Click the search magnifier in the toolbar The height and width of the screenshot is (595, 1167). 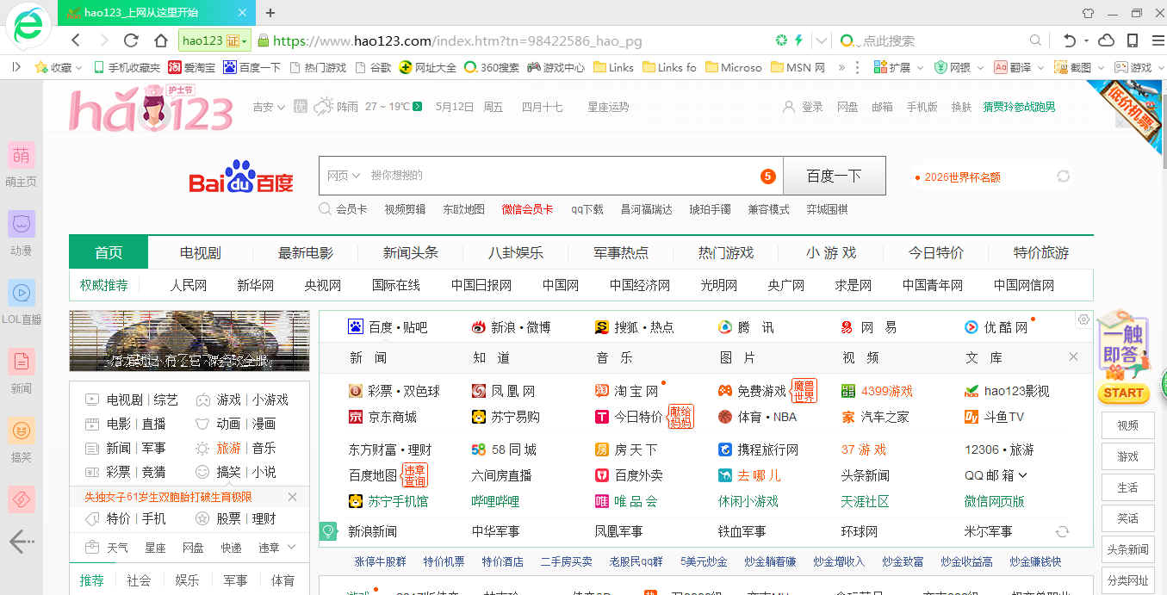(1036, 40)
